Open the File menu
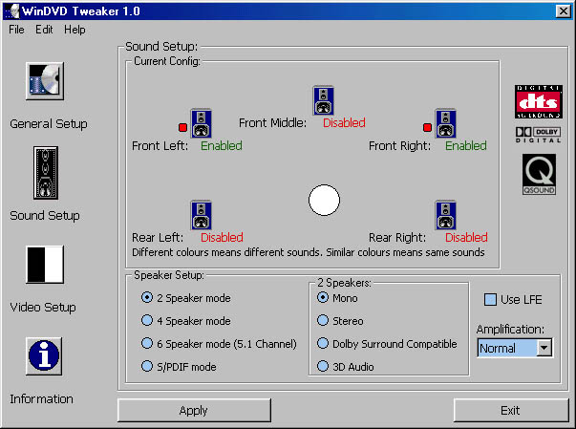576x429 pixels. (x=16, y=30)
